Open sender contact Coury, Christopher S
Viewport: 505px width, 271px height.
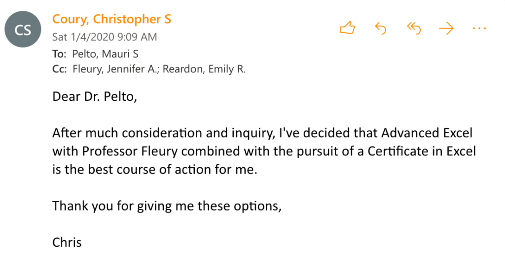click(x=111, y=20)
